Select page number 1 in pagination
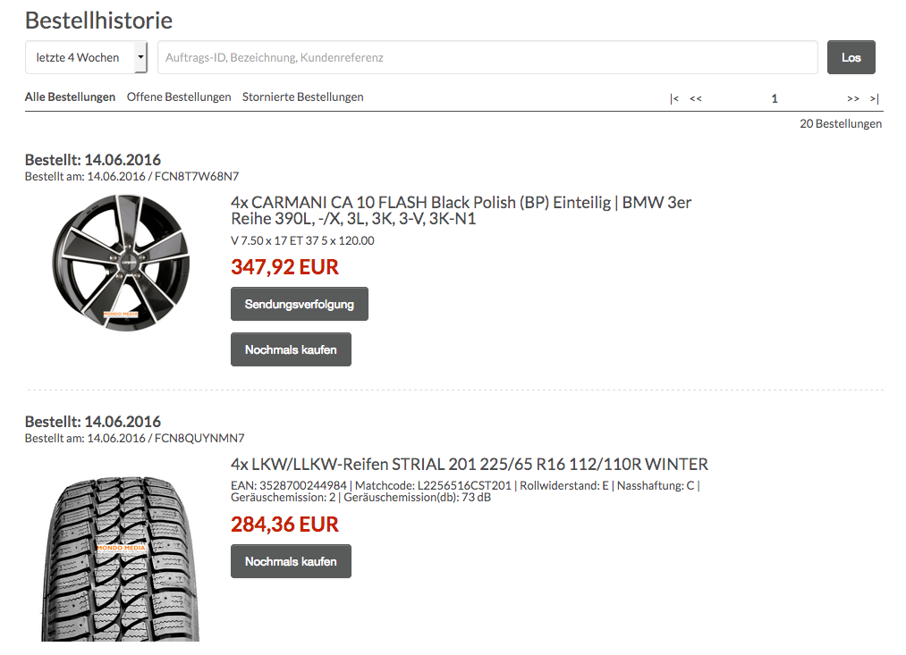This screenshot has width=906, height=655. point(775,98)
